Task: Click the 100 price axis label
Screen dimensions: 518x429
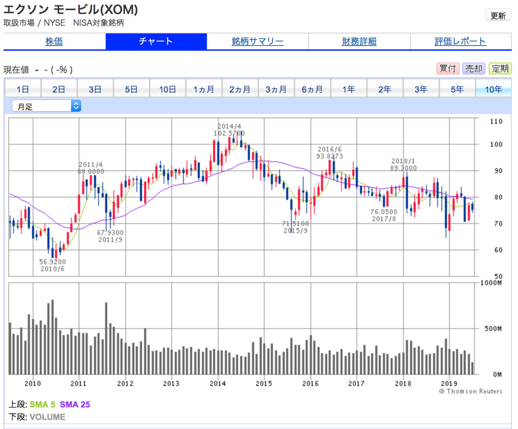Action: [496, 144]
